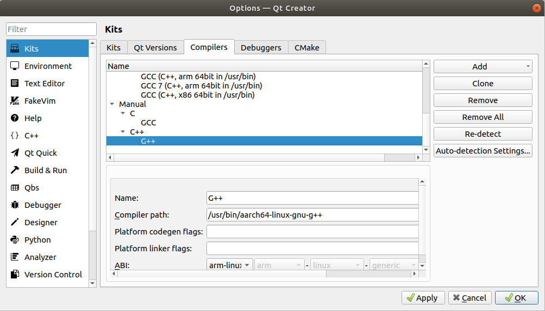Select the Qt Quick category icon
Screen dimensions: 545x311
pos(15,153)
